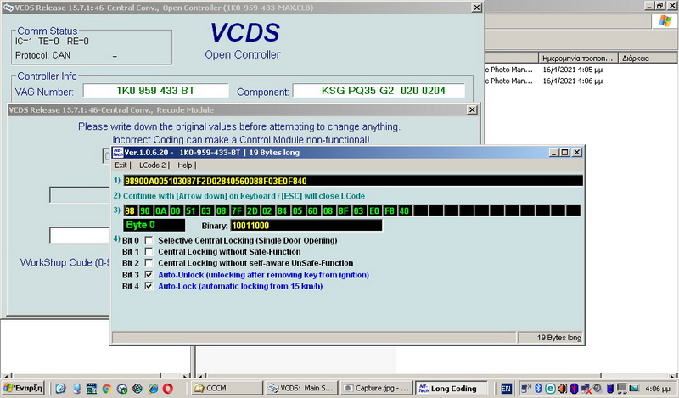This screenshot has height=398, width=679.
Task: Click the landscape picture tray icon by the clock
Action: [634, 389]
